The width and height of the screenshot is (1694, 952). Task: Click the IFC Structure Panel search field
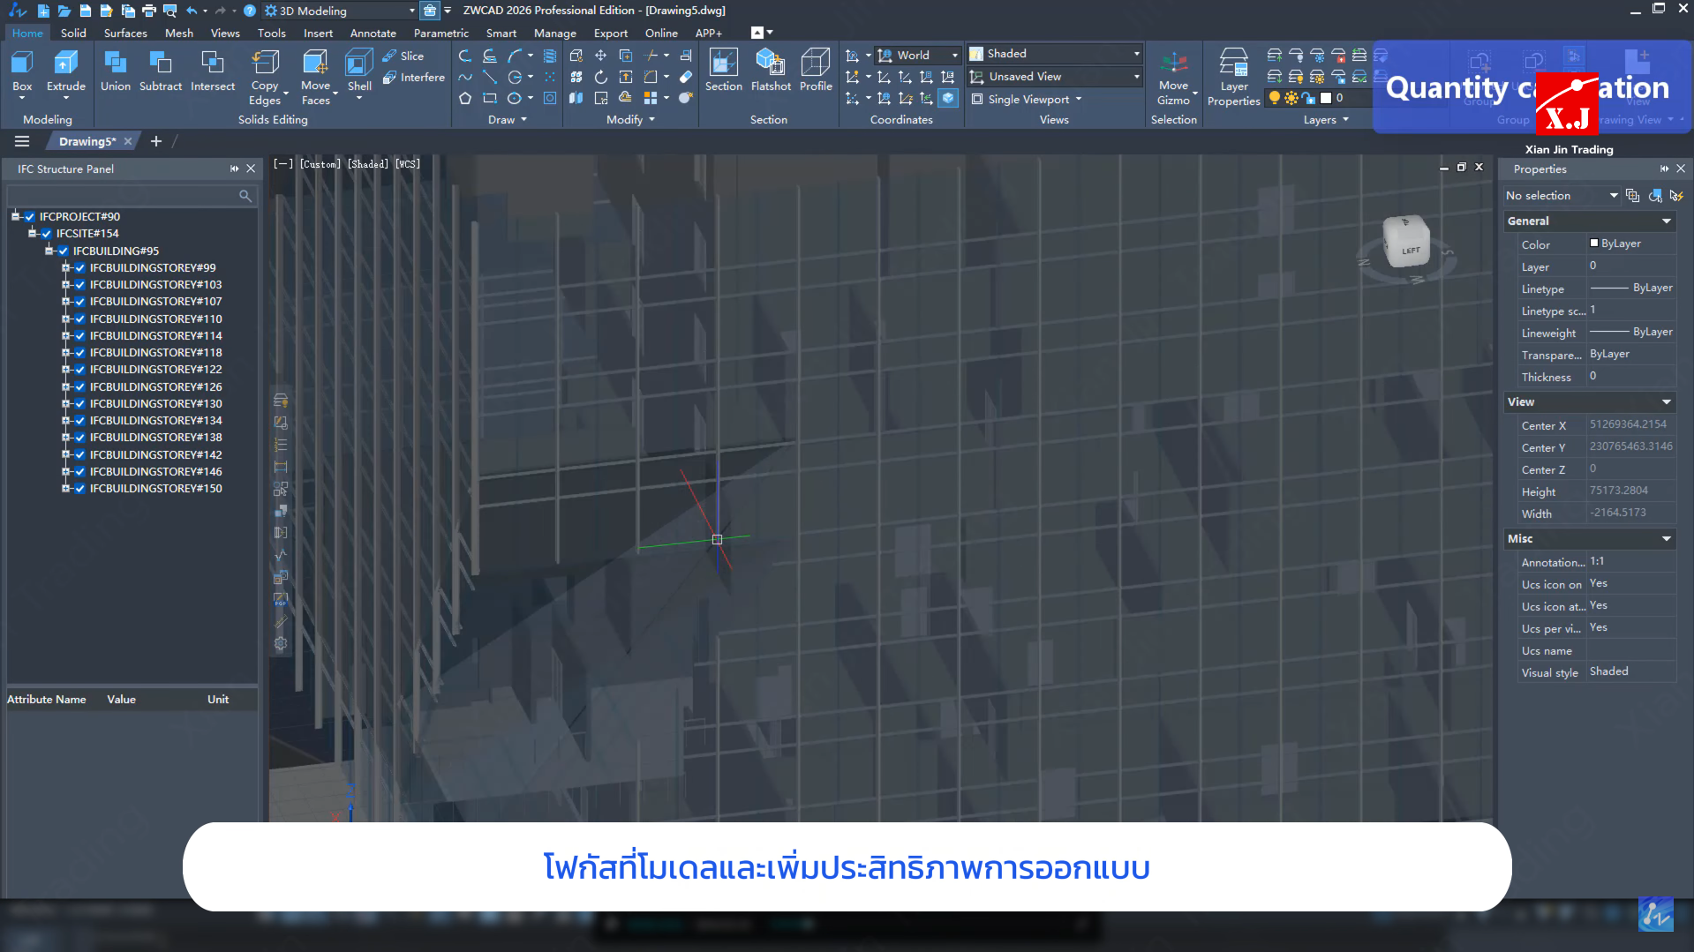click(x=124, y=196)
